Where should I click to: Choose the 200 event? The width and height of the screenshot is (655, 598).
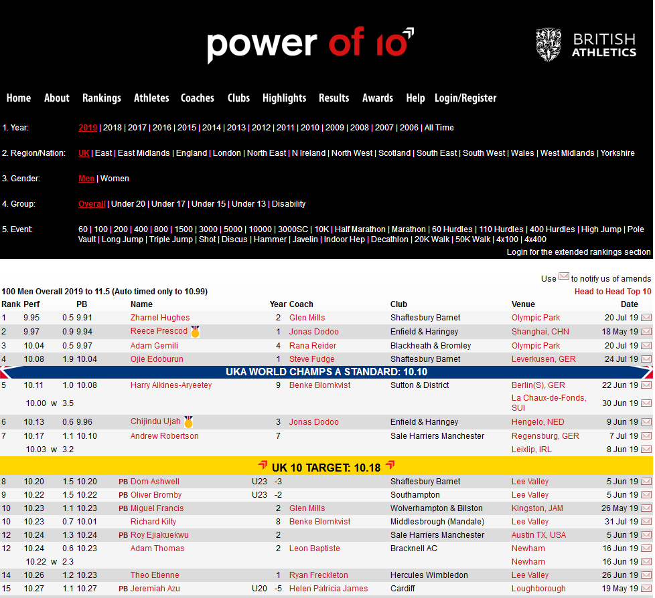point(121,229)
